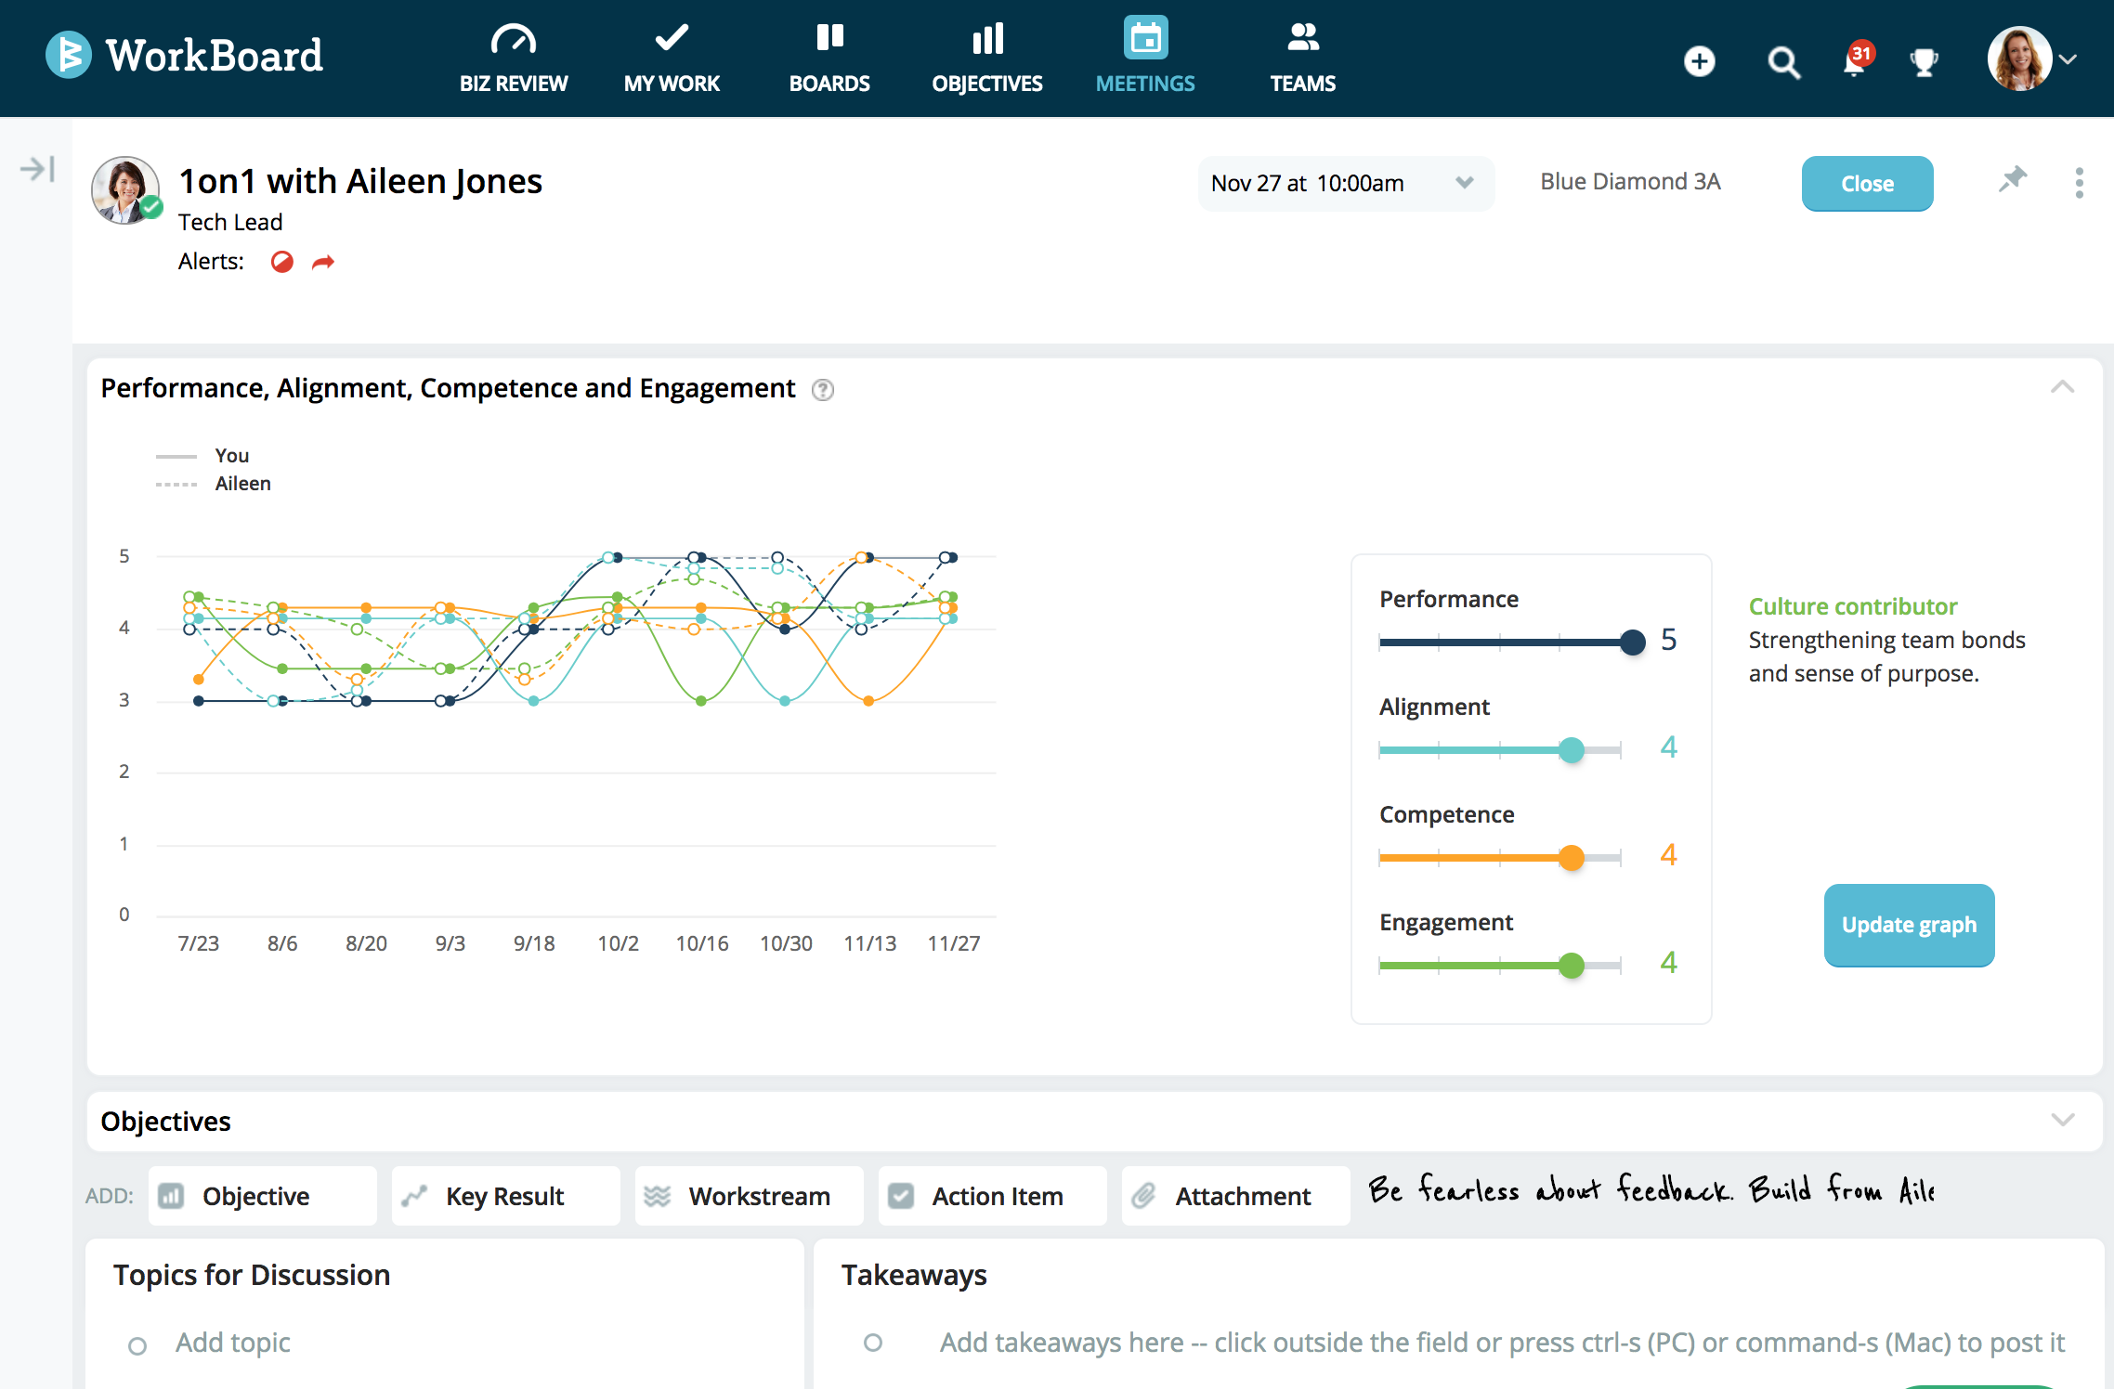Click the Culture contributor label
Image resolution: width=2114 pixels, height=1389 pixels.
point(1853,606)
